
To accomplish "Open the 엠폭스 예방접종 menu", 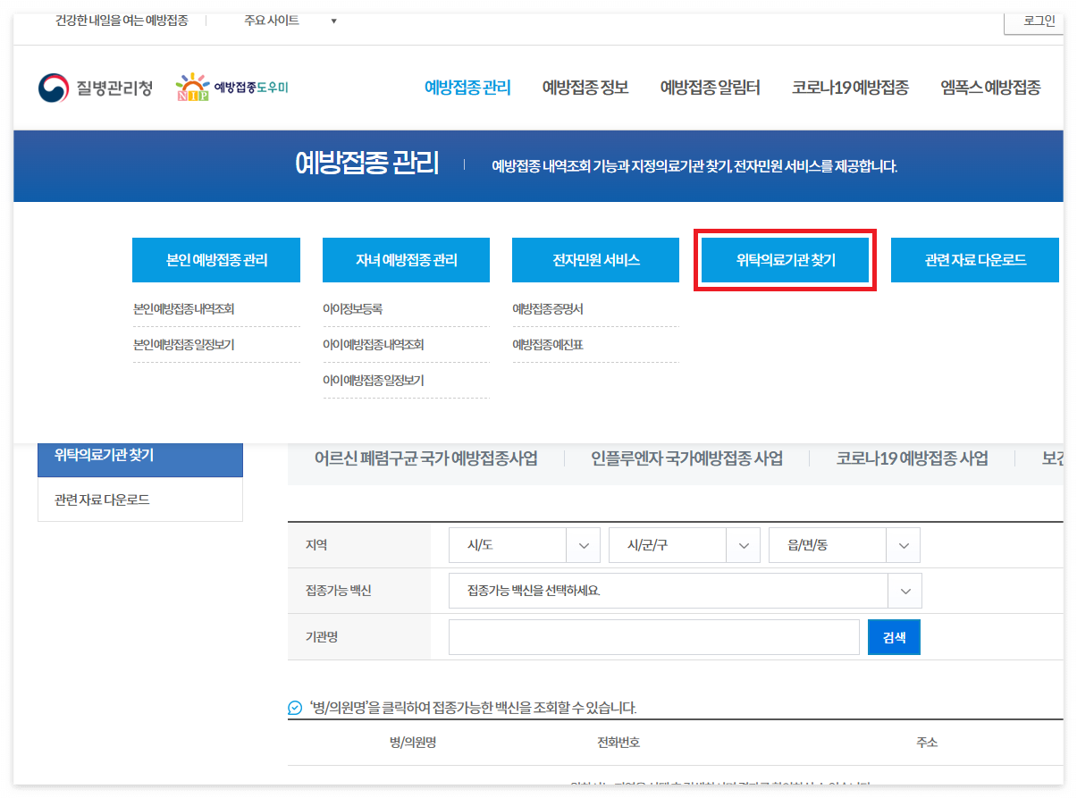I will [989, 87].
